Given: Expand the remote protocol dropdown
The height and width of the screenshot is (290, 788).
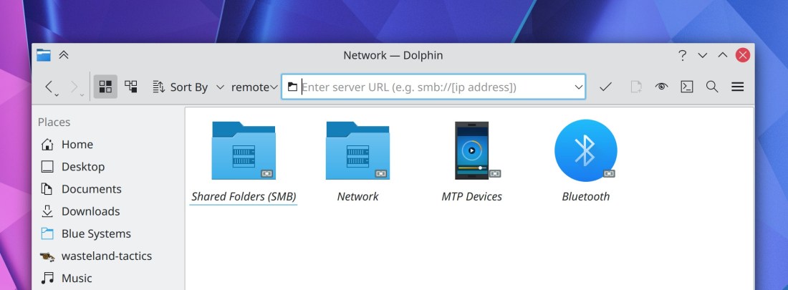Looking at the screenshot, I should point(254,87).
